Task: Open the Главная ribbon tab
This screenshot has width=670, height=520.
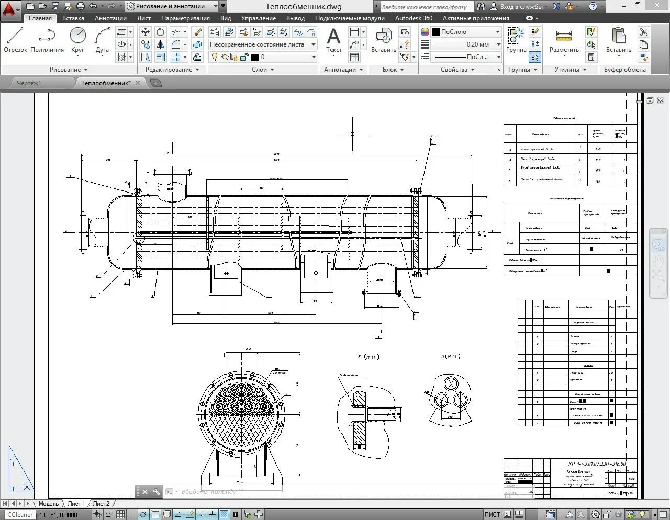Action: (x=40, y=18)
